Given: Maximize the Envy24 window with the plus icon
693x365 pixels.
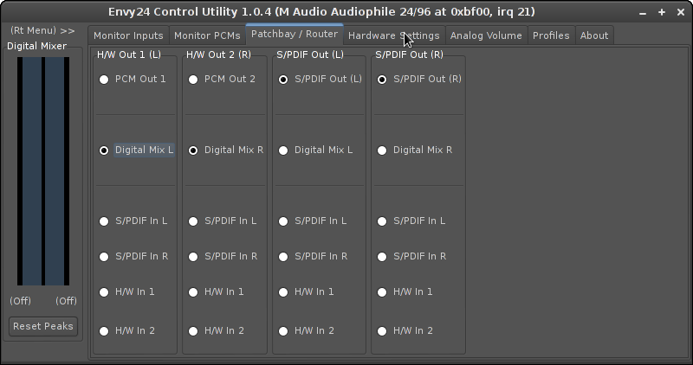Looking at the screenshot, I should (662, 12).
